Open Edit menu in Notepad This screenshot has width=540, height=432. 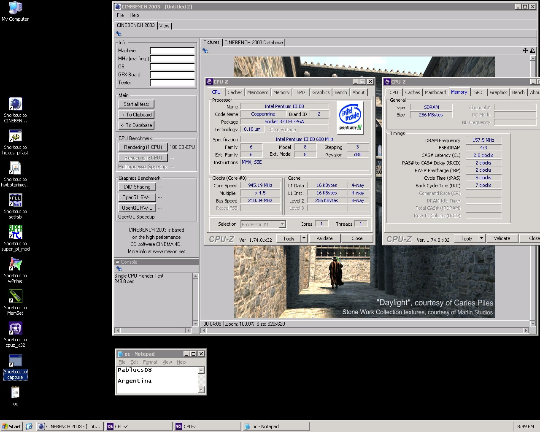134,362
